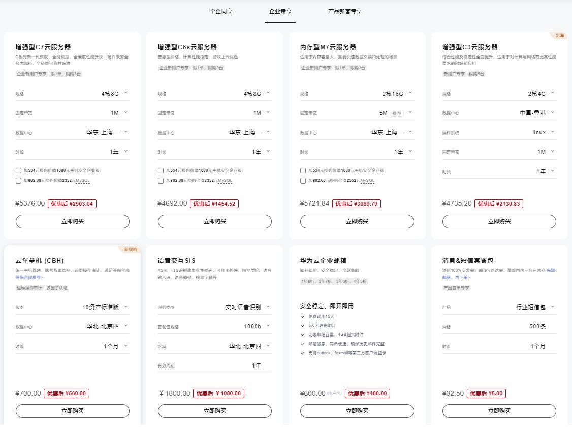Click the 新规格 corner badge
Screen dimensions: 572x427
point(130,249)
